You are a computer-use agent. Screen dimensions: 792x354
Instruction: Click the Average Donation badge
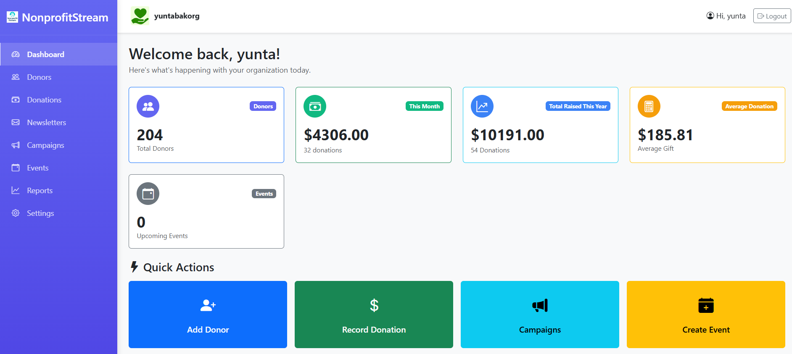click(x=749, y=106)
